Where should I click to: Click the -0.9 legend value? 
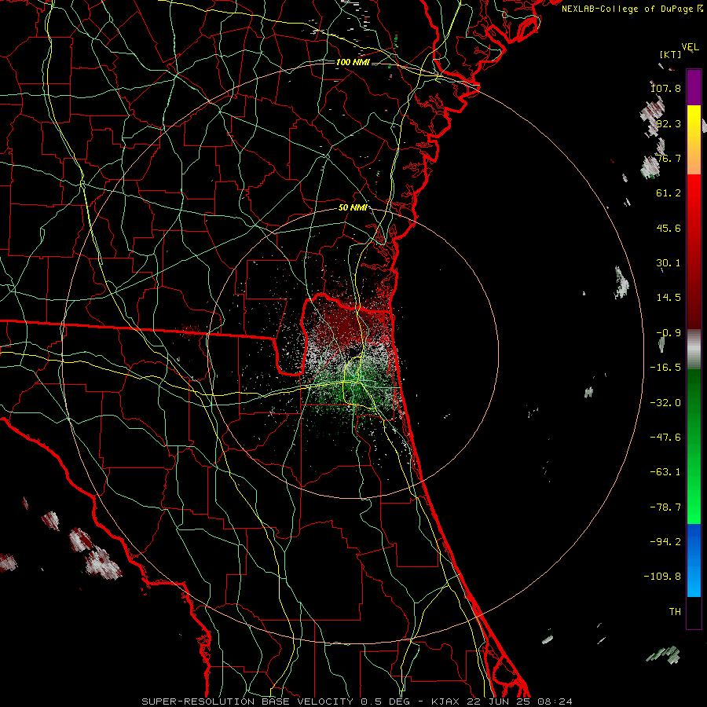point(669,333)
